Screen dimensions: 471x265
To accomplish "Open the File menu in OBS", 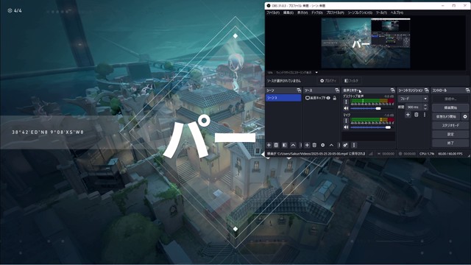I will (273, 13).
